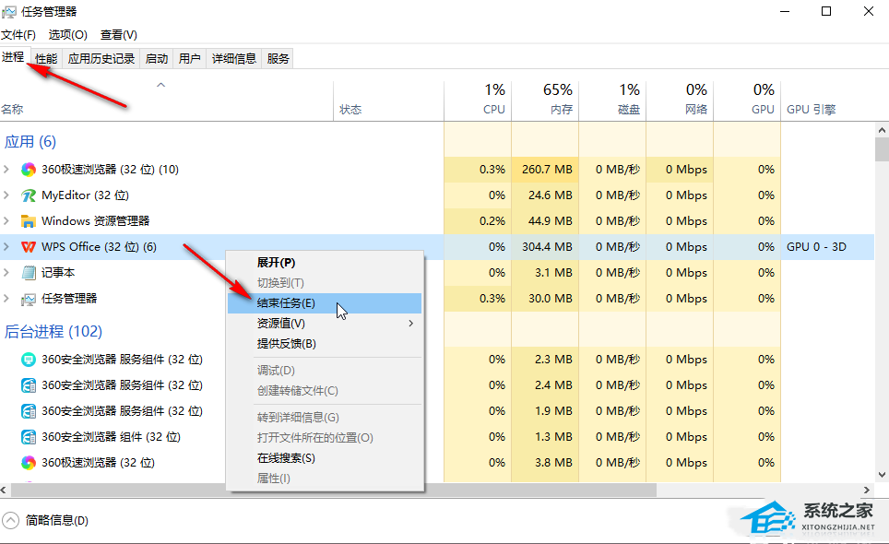Click 创建转储文件(C) in the context menu
Screen dimensions: 889x544
pos(325,391)
